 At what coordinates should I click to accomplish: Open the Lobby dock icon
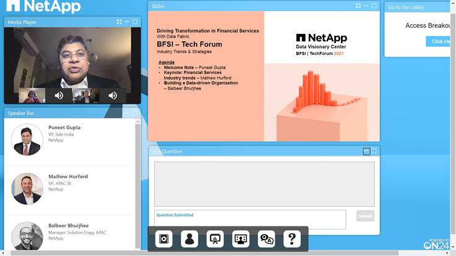(x=241, y=239)
